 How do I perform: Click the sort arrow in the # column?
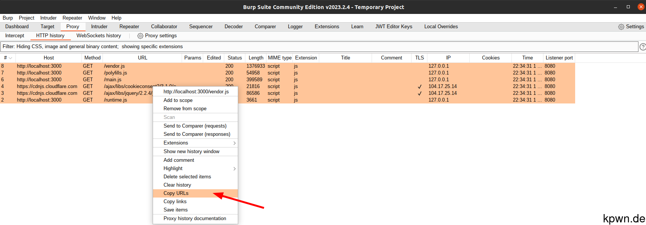pos(10,58)
